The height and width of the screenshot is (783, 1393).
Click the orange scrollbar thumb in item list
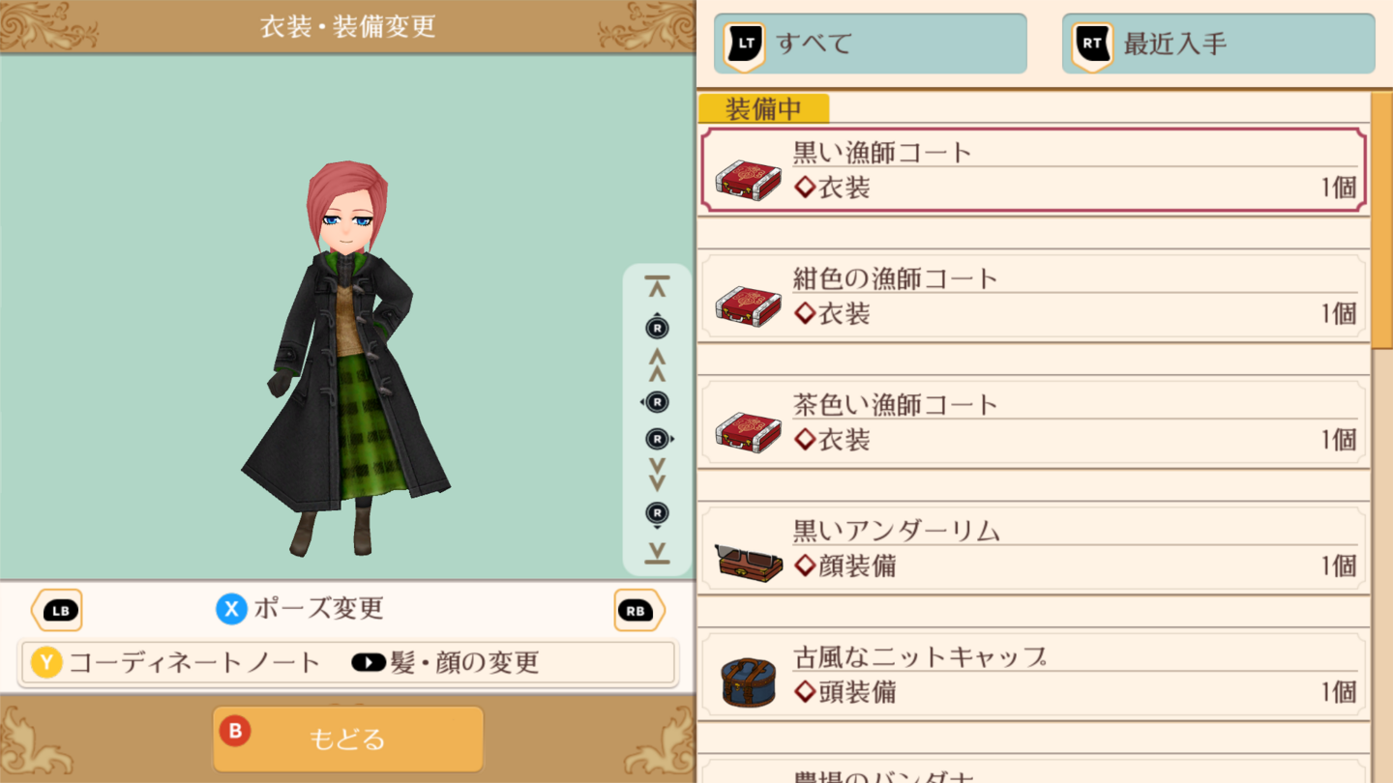pos(1382,219)
